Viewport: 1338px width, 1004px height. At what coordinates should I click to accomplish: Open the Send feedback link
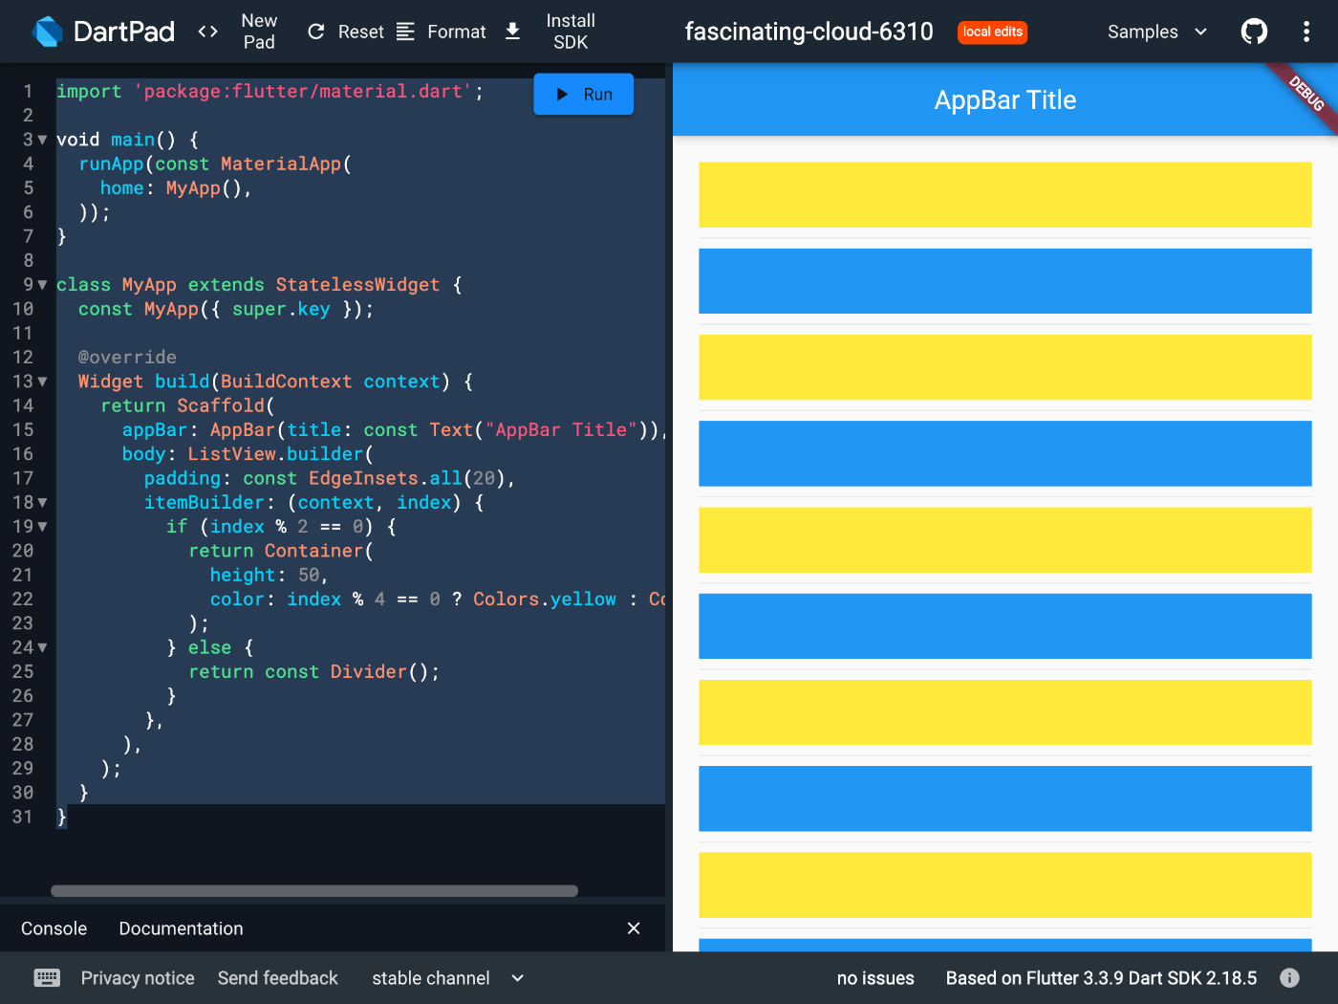(277, 978)
